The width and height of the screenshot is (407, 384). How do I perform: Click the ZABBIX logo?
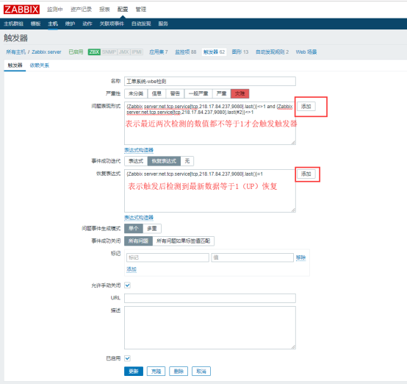pos(21,10)
